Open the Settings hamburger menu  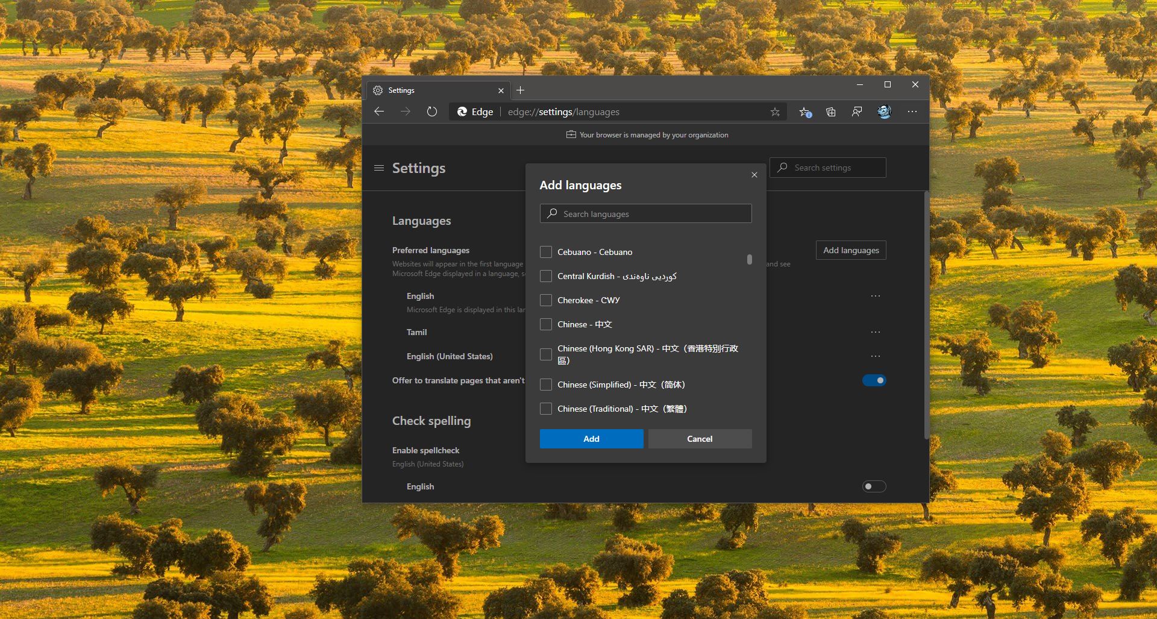point(379,168)
